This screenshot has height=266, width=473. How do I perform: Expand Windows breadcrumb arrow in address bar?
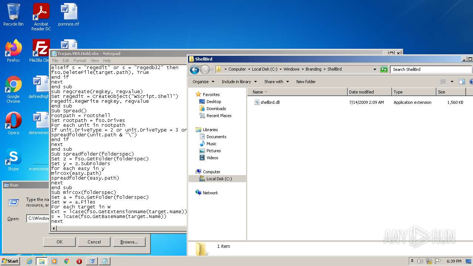point(302,69)
